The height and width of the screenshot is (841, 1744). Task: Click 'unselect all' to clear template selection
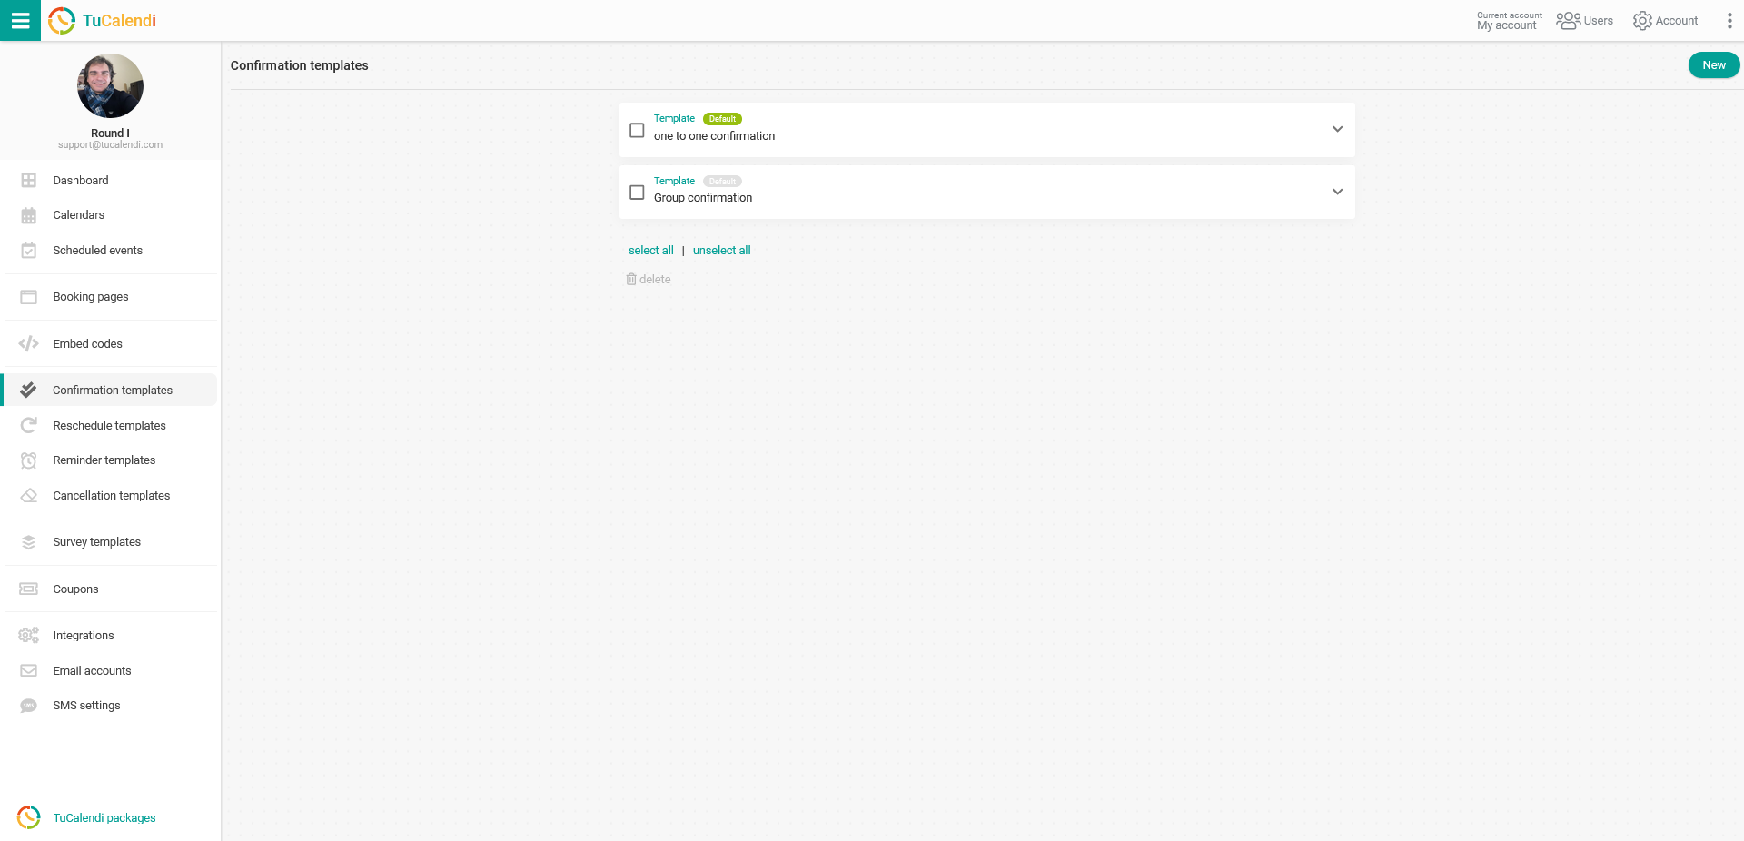pyautogui.click(x=721, y=250)
